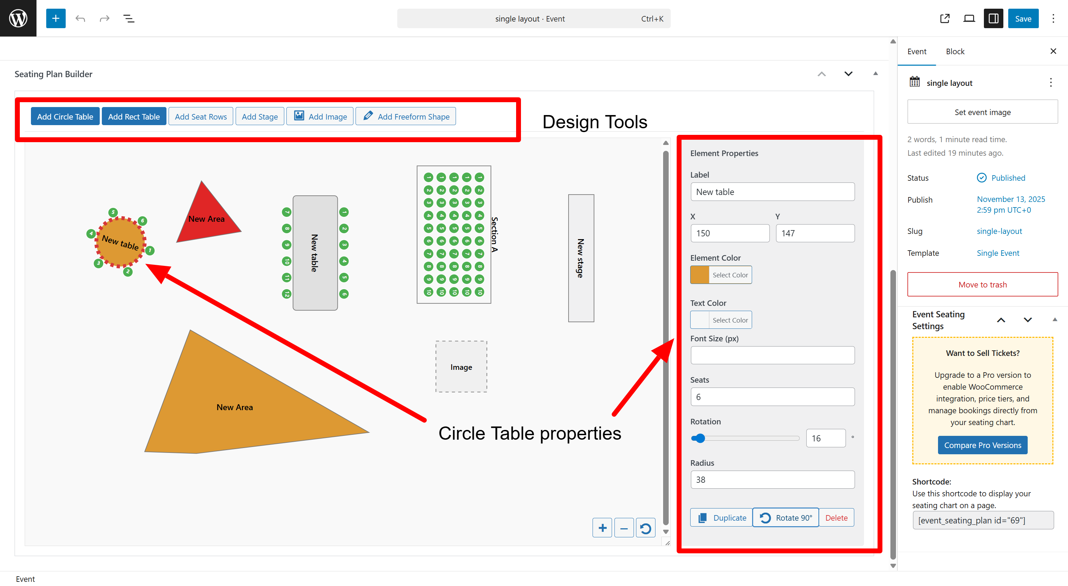This screenshot has height=586, width=1068.
Task: Click the zoom in icon on the canvas
Action: pyautogui.click(x=602, y=528)
